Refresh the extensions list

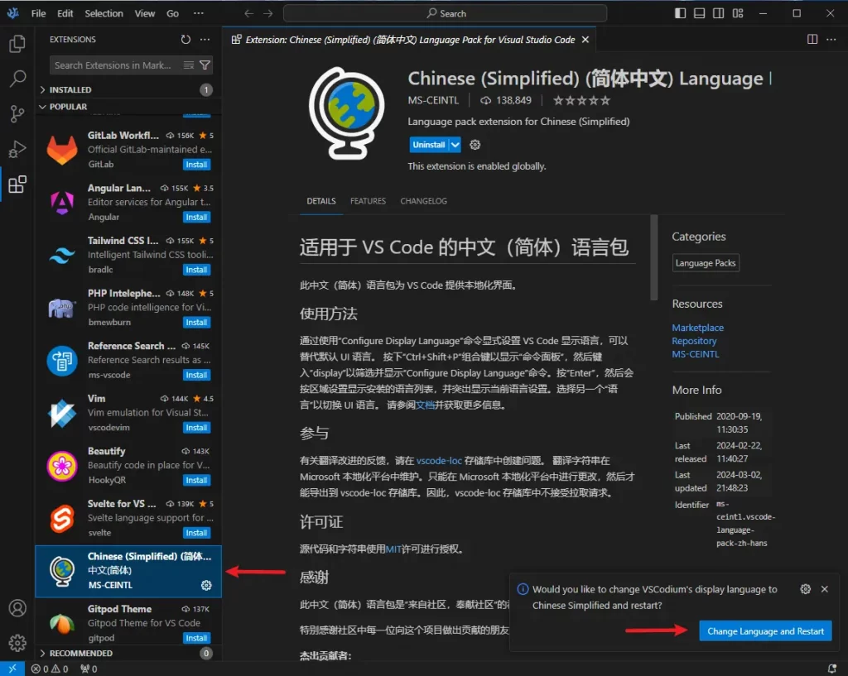coord(185,40)
